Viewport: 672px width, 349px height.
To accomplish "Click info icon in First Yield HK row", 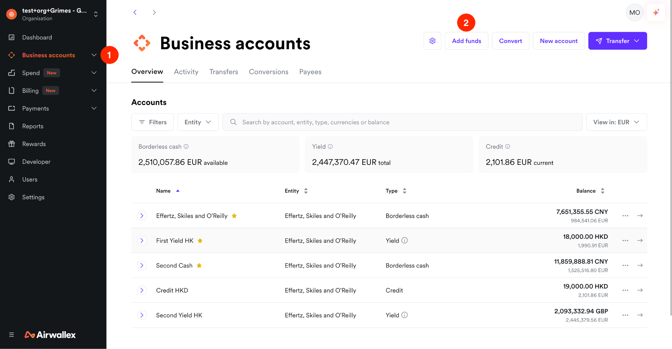I will pos(405,240).
